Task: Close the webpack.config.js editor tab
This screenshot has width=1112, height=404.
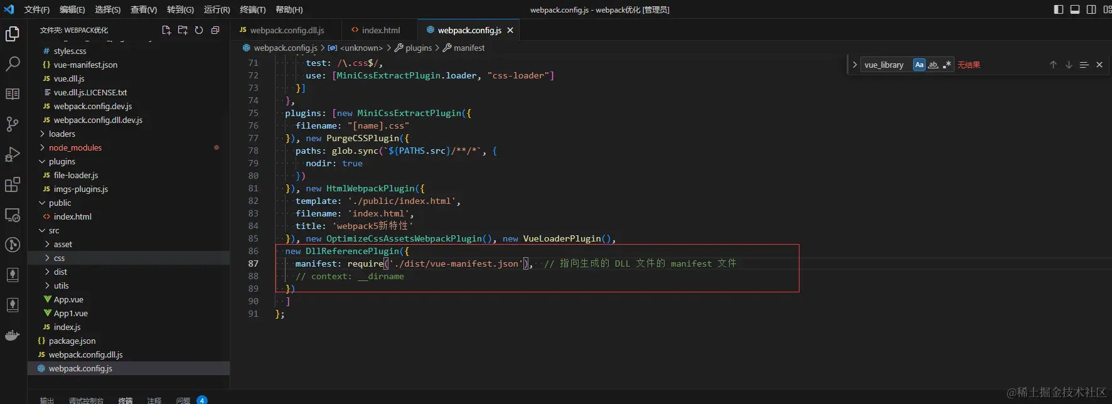Action: point(510,30)
